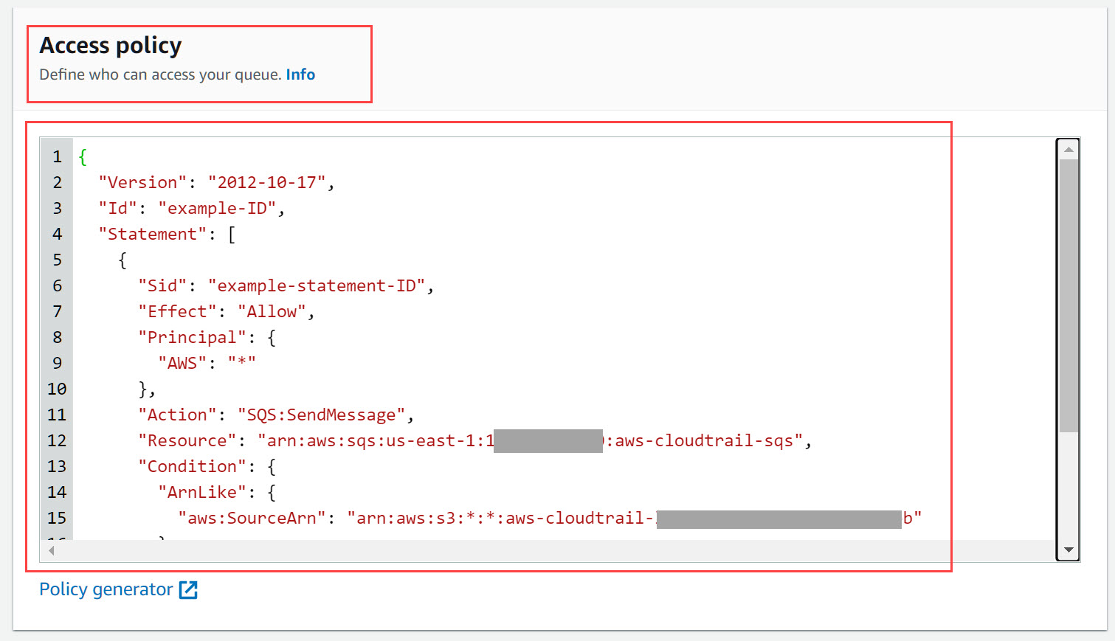1115x641 pixels.
Task: Click the "Resource" key on line 12
Action: 187,440
